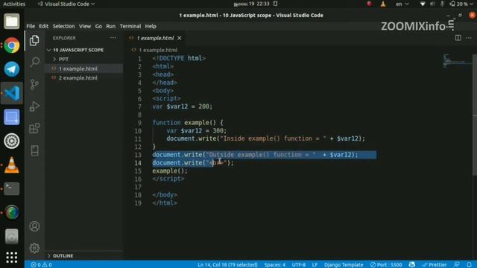Click the feedback icon in status bar
477x268 pixels.
point(457,265)
